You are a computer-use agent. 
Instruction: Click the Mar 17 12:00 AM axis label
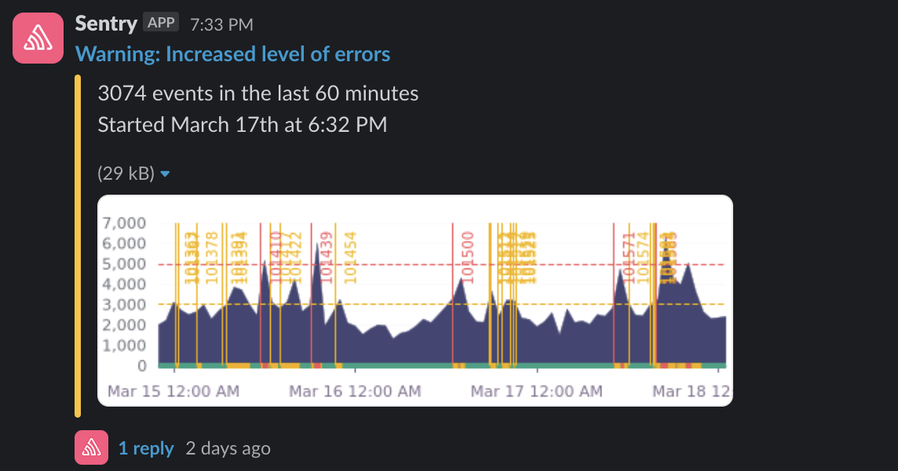[537, 392]
